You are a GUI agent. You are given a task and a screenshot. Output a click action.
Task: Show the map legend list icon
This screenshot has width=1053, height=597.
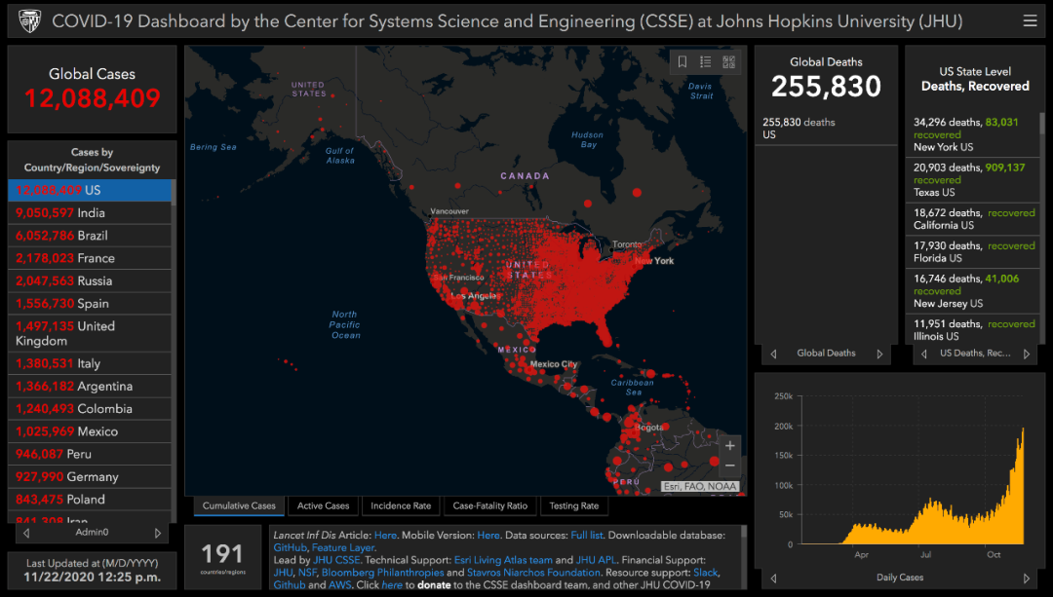pos(705,61)
